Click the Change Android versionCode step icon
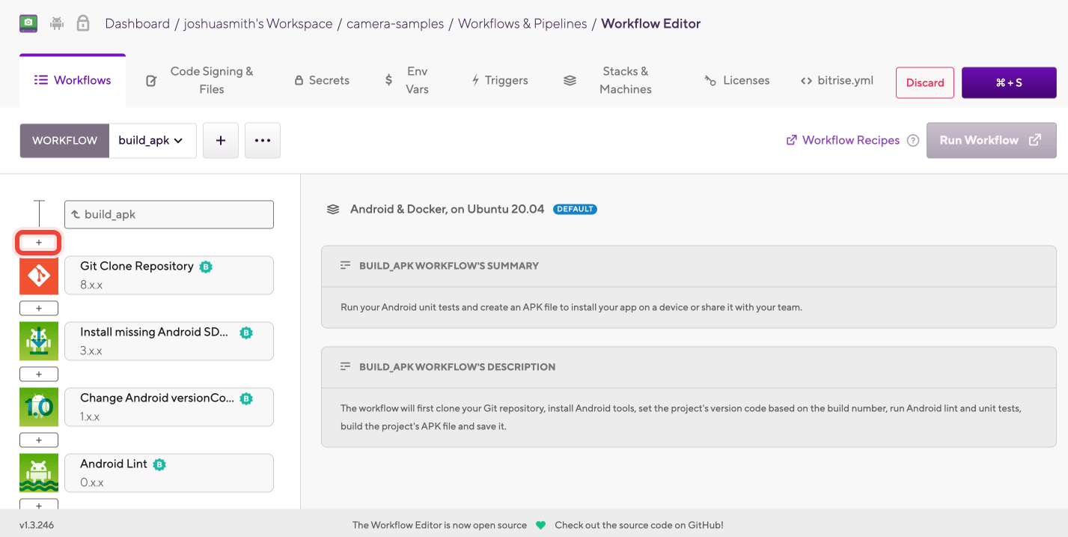This screenshot has height=537, width=1068. pyautogui.click(x=39, y=407)
